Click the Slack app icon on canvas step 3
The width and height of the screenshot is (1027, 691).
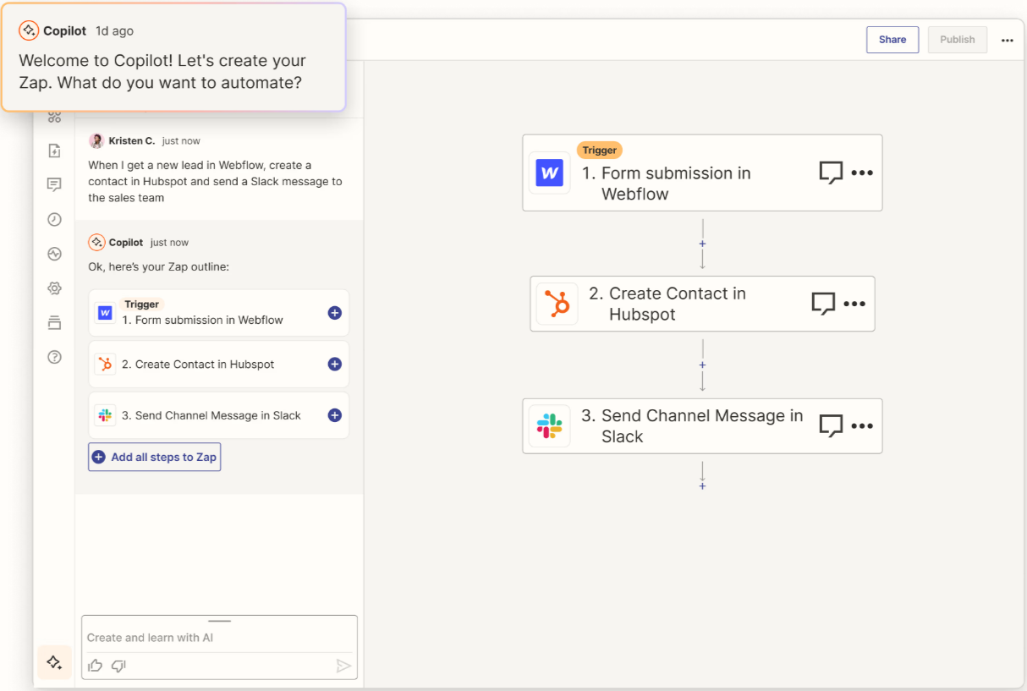550,426
